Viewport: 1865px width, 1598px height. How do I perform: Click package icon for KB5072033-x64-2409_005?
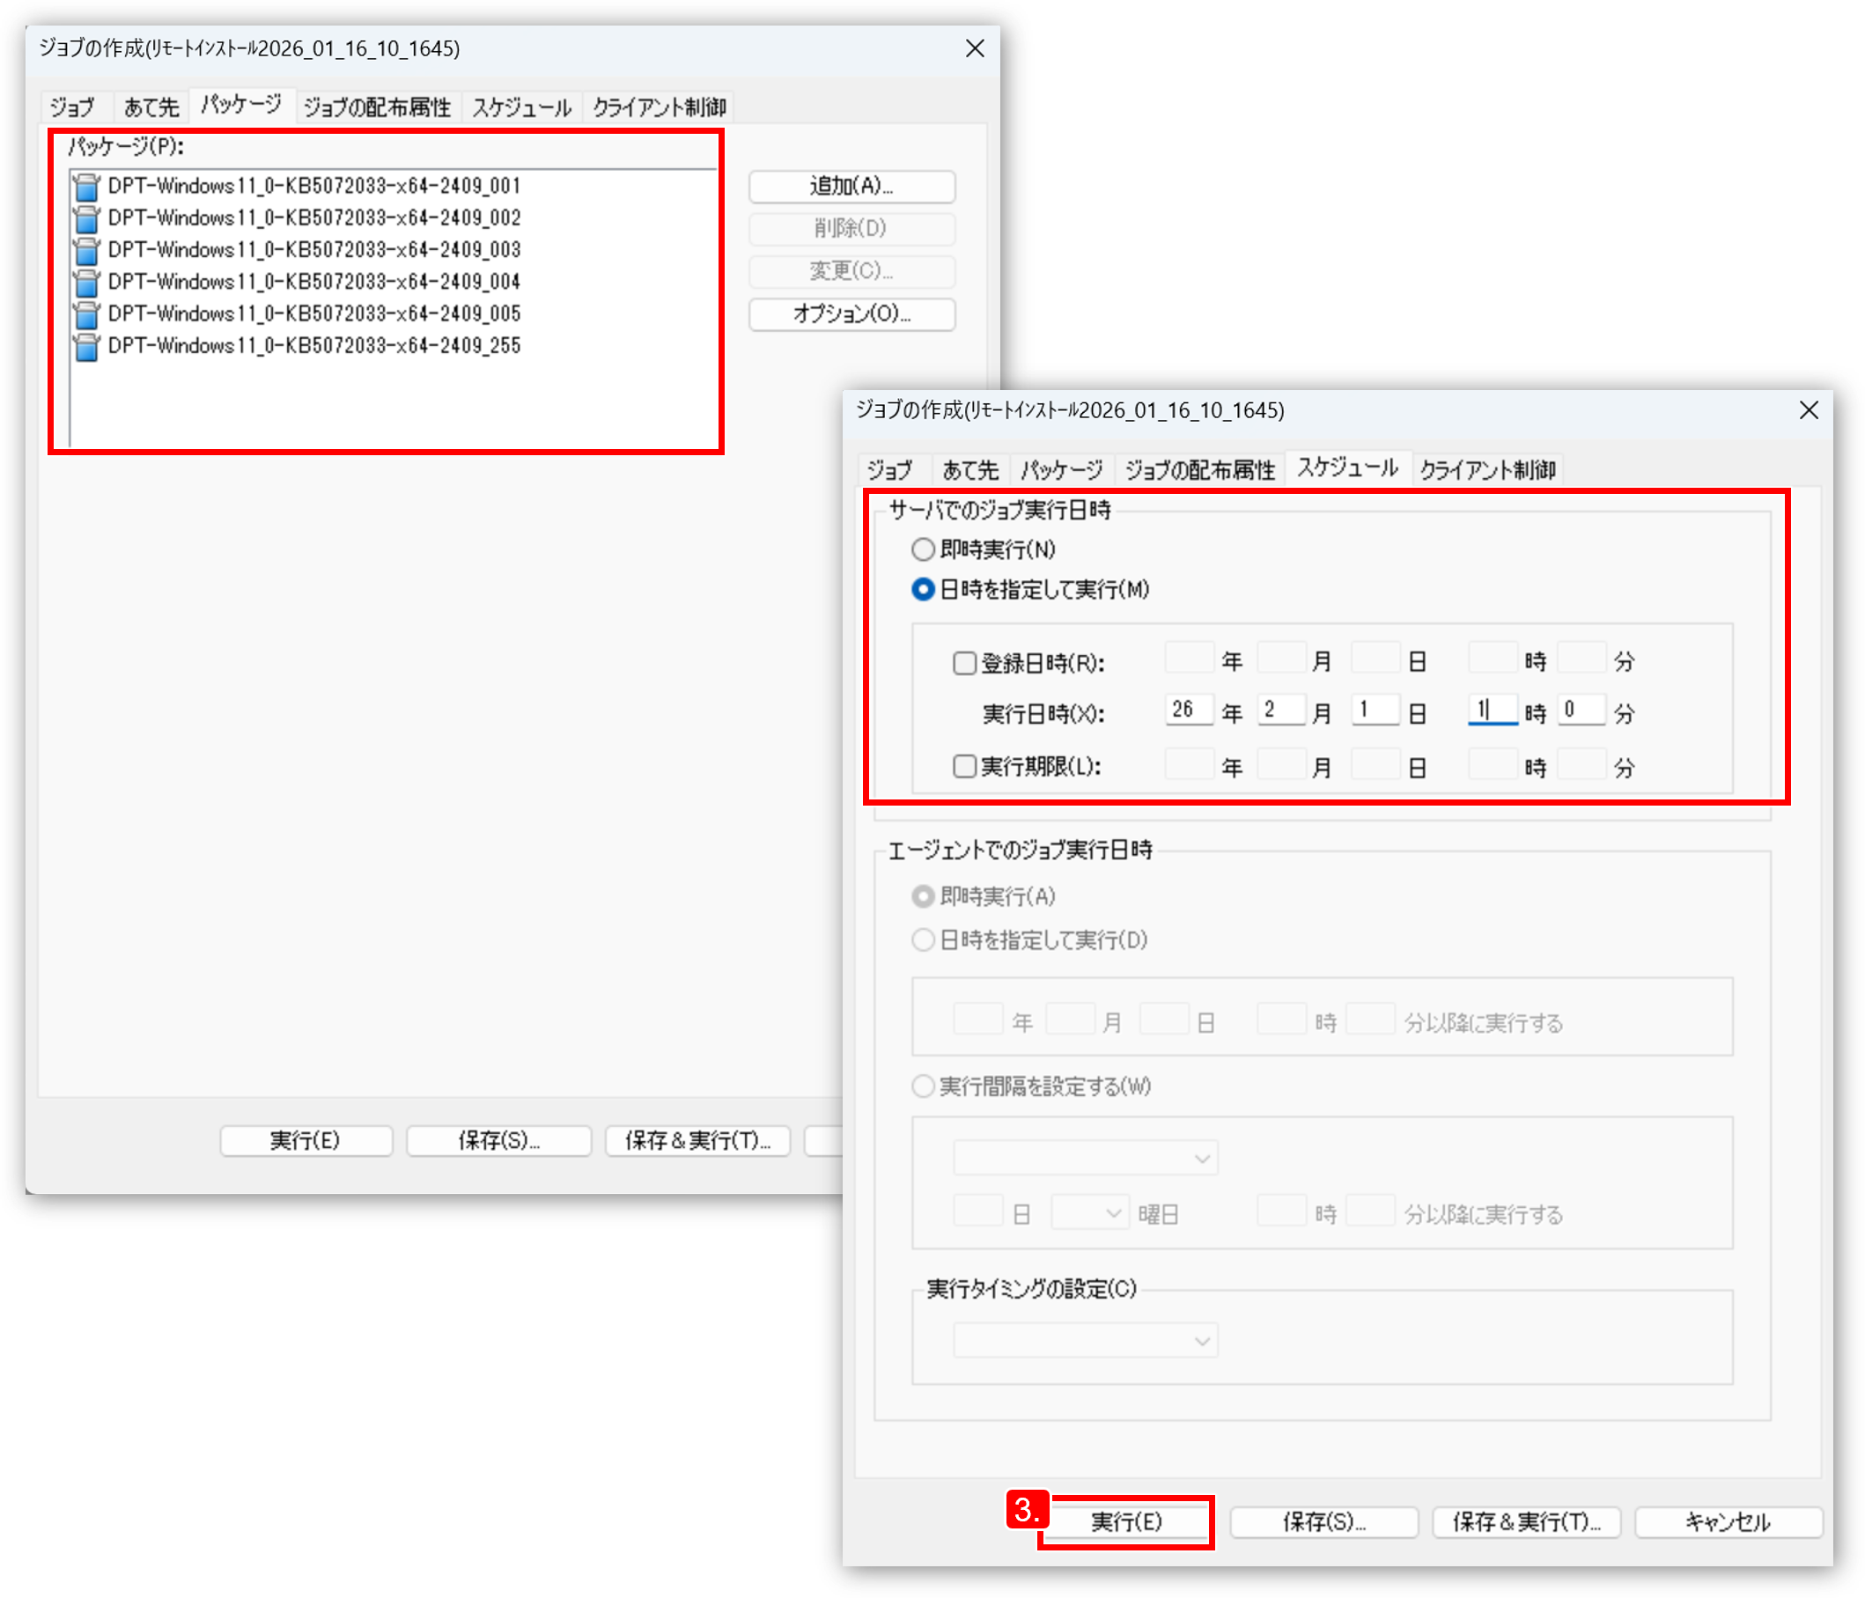pos(86,315)
